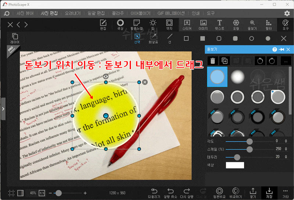Open the 이어붙이기 tab
Image resolution: width=294 pixels, height=200 pixels.
[140, 13]
